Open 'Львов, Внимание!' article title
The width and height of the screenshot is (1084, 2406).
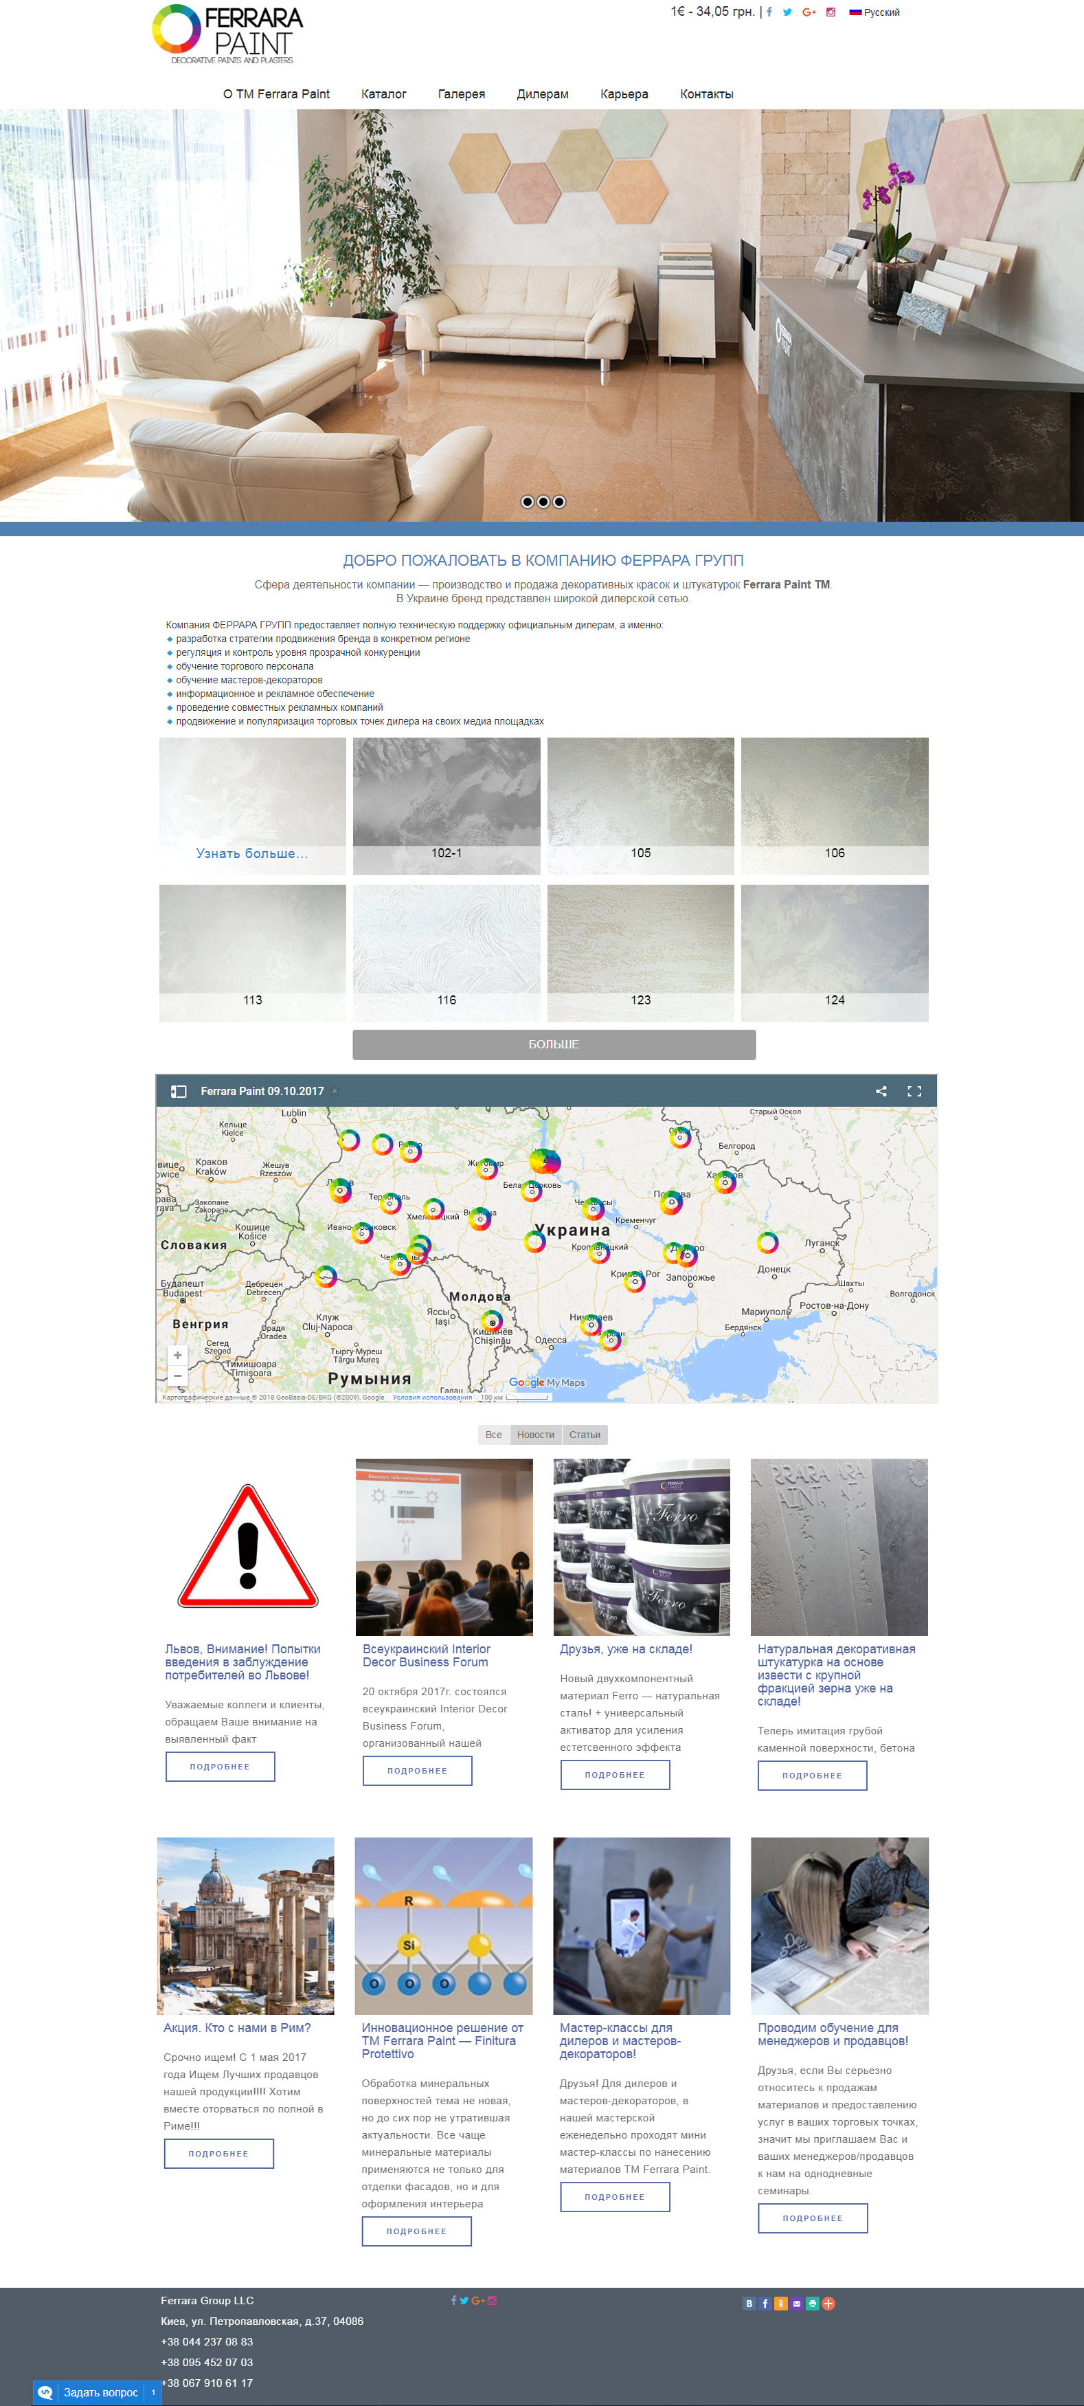(x=242, y=1662)
